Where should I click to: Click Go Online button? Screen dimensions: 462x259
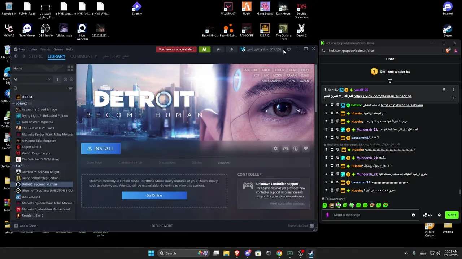(154, 195)
